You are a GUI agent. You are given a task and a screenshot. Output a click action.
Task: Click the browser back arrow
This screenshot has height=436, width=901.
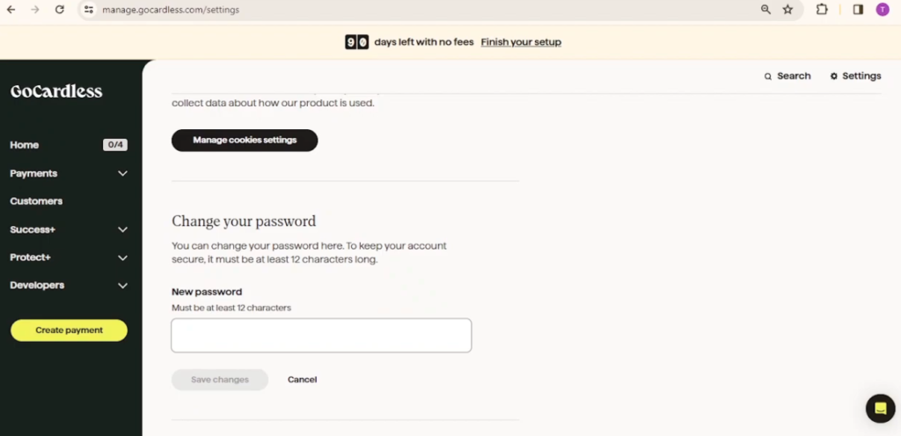(x=11, y=9)
